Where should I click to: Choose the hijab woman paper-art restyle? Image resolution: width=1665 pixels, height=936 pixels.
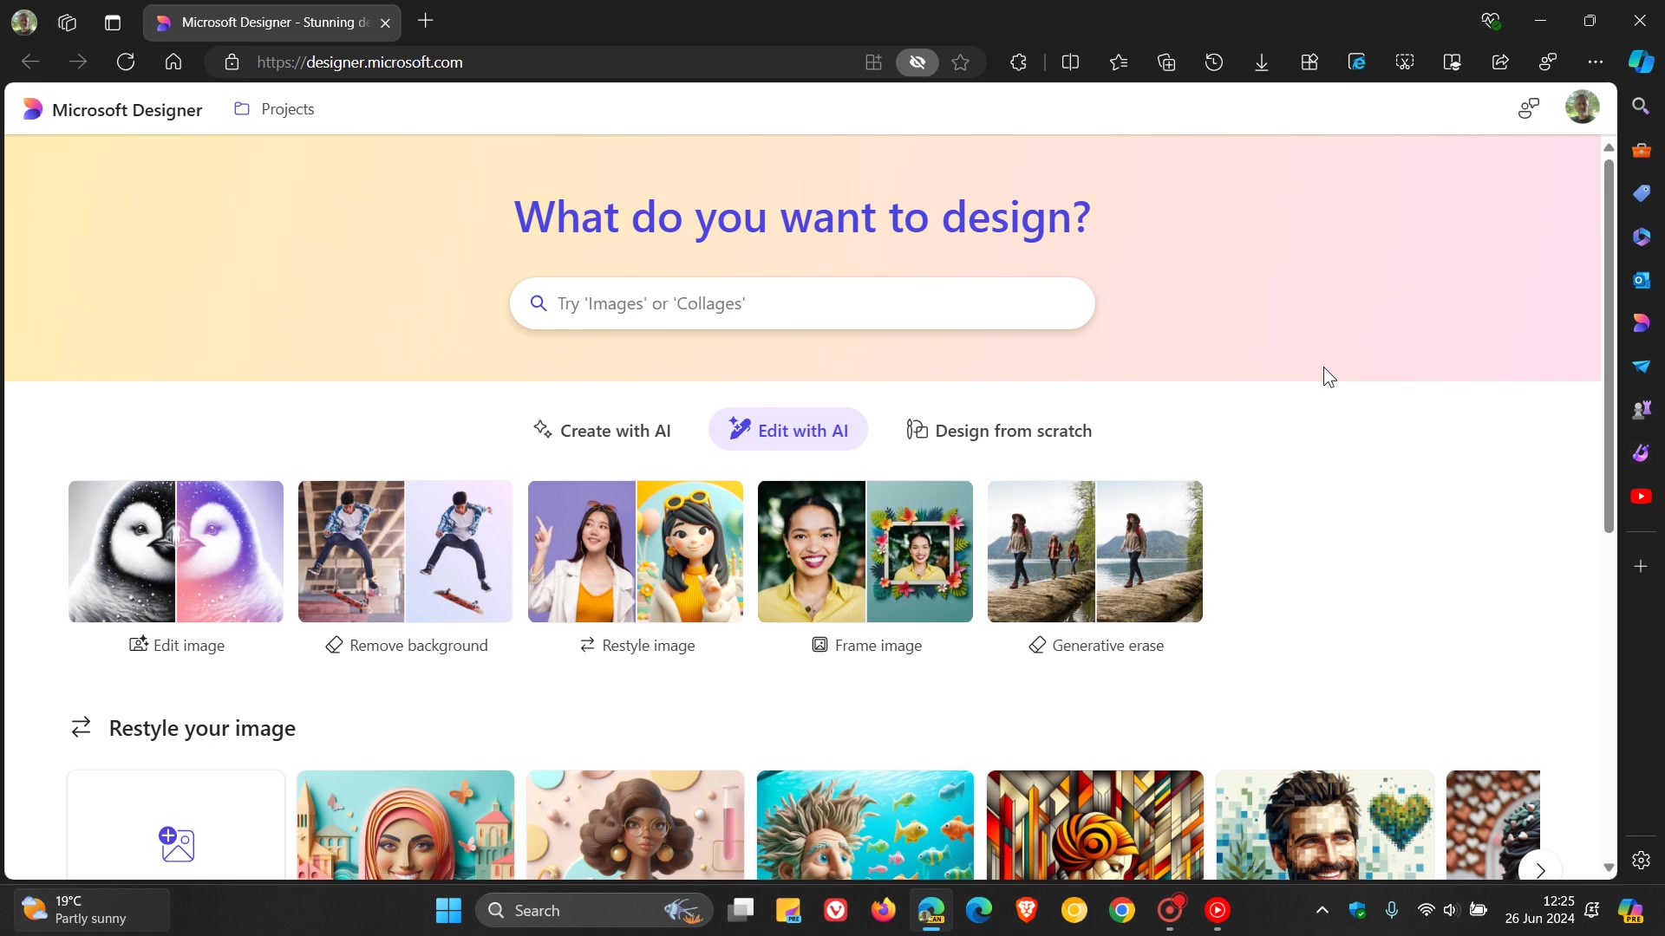405,824
